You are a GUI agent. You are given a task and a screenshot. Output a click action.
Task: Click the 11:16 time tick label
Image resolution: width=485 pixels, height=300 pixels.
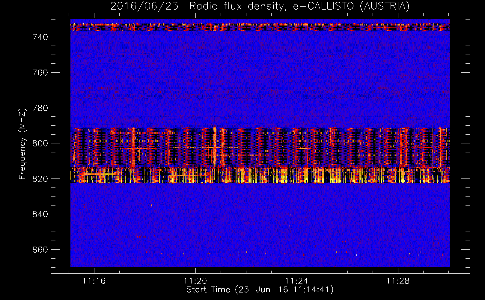pos(94,281)
